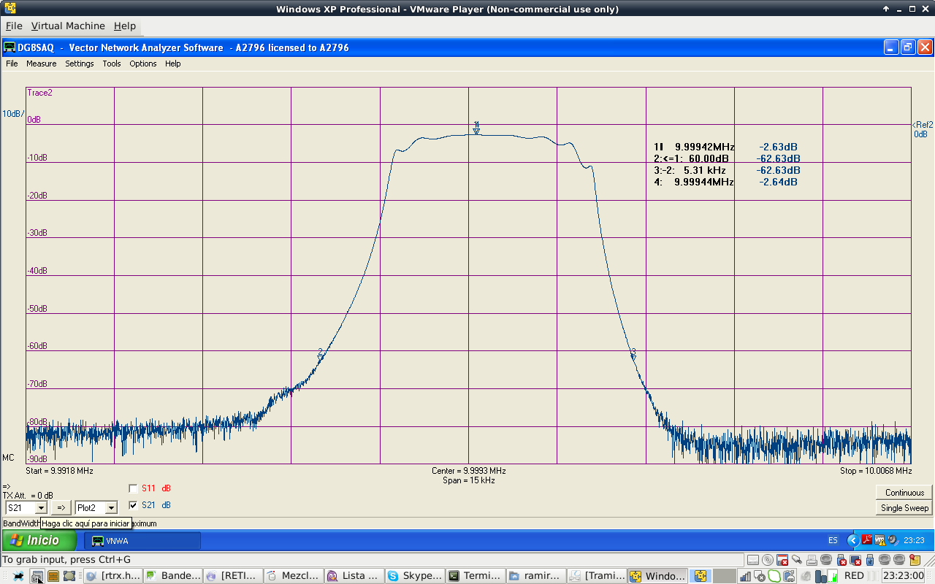Open the Plot2 destination dropdown
The width and height of the screenshot is (935, 584).
pyautogui.click(x=111, y=507)
